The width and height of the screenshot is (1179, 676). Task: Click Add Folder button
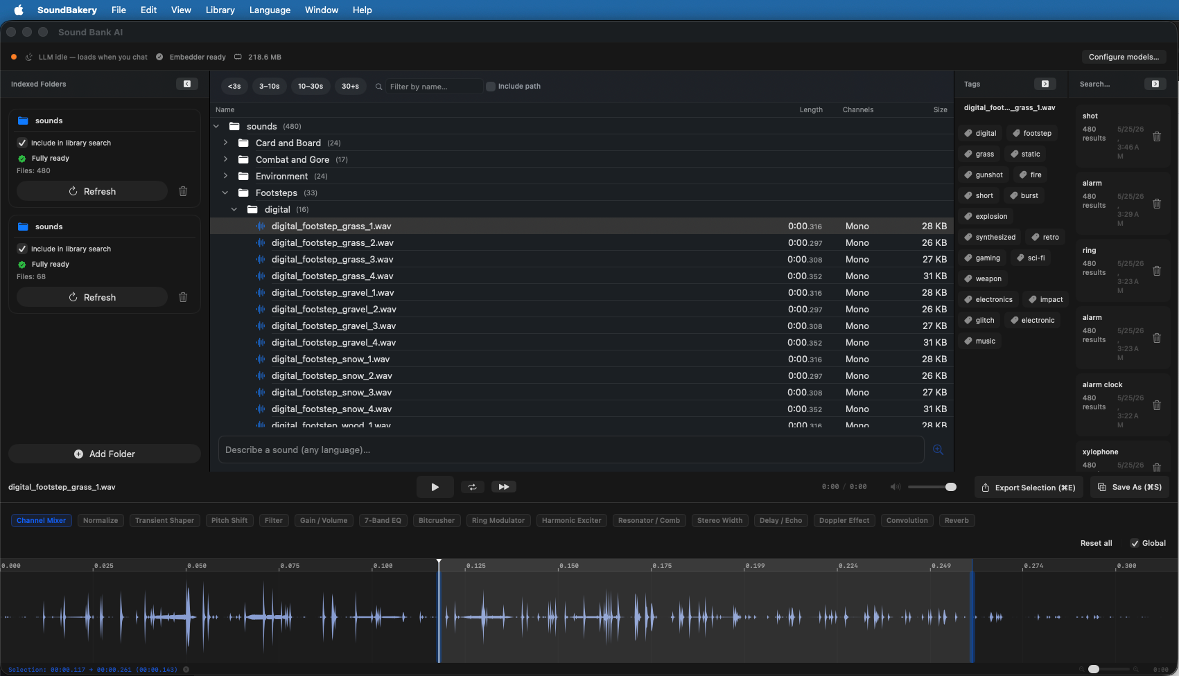(x=105, y=454)
